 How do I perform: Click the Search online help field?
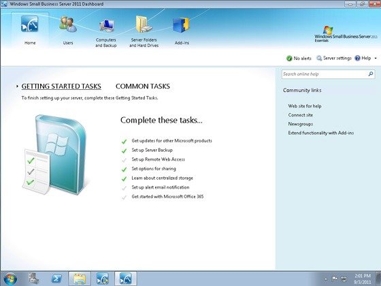tap(325, 74)
